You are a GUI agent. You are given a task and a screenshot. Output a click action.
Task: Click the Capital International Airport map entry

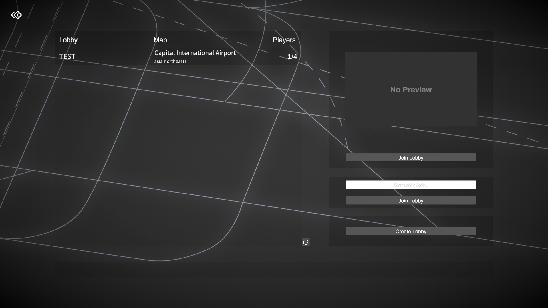pyautogui.click(x=195, y=53)
